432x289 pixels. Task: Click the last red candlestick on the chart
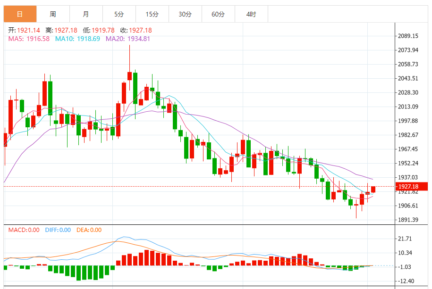point(373,190)
